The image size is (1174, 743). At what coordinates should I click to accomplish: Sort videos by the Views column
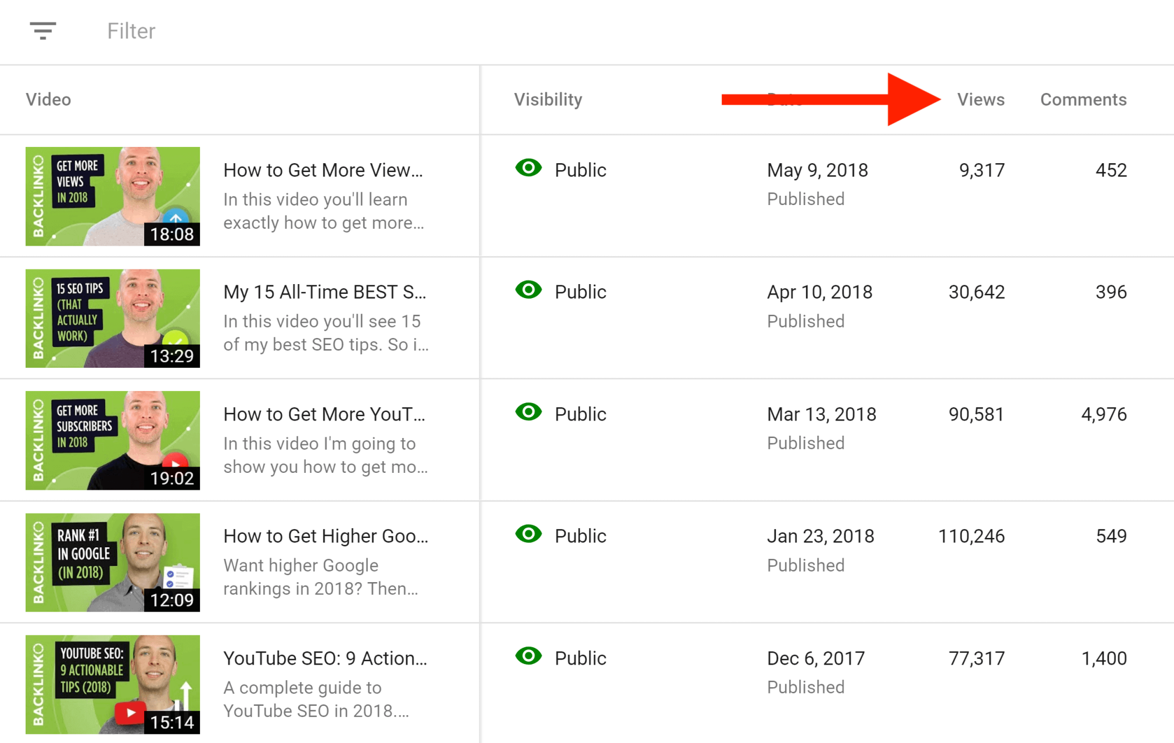(980, 99)
